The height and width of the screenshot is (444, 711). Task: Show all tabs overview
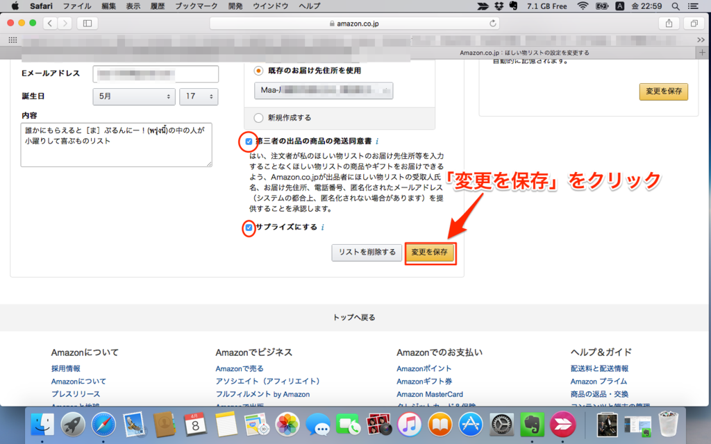pyautogui.click(x=694, y=23)
